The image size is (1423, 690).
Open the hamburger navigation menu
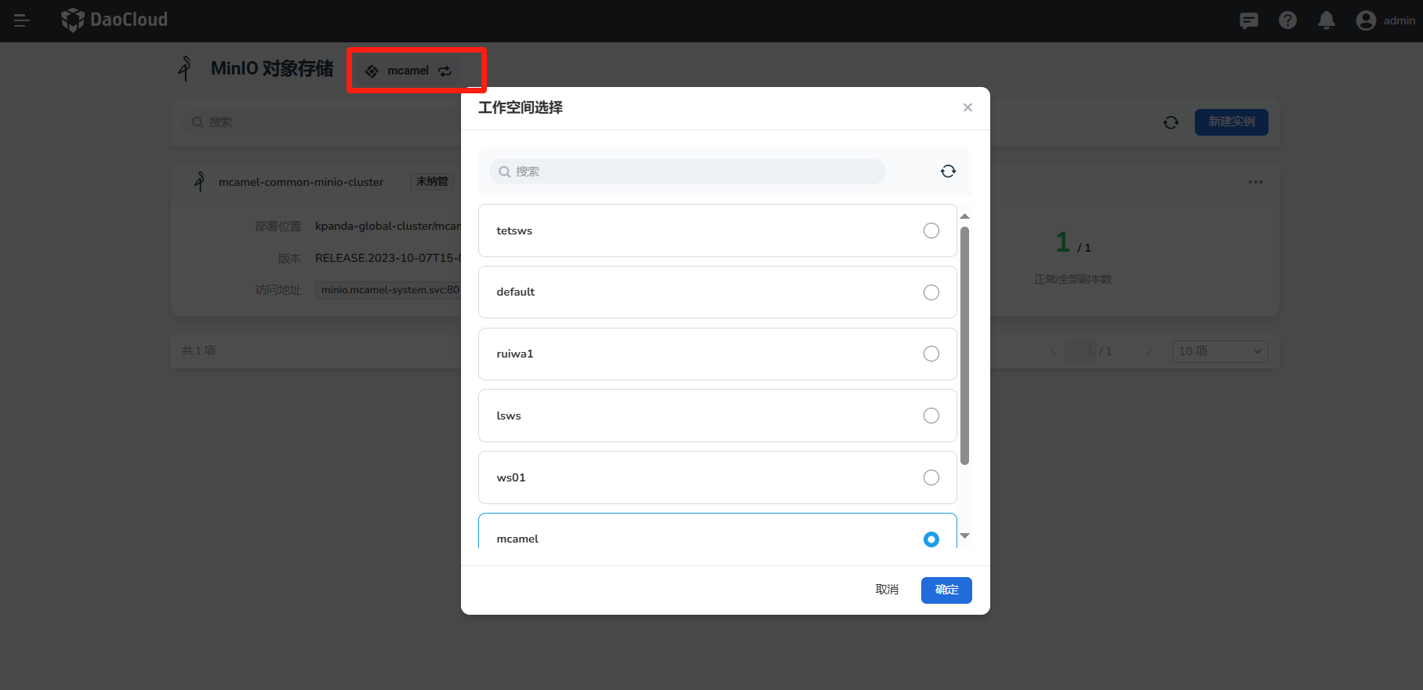(x=22, y=20)
